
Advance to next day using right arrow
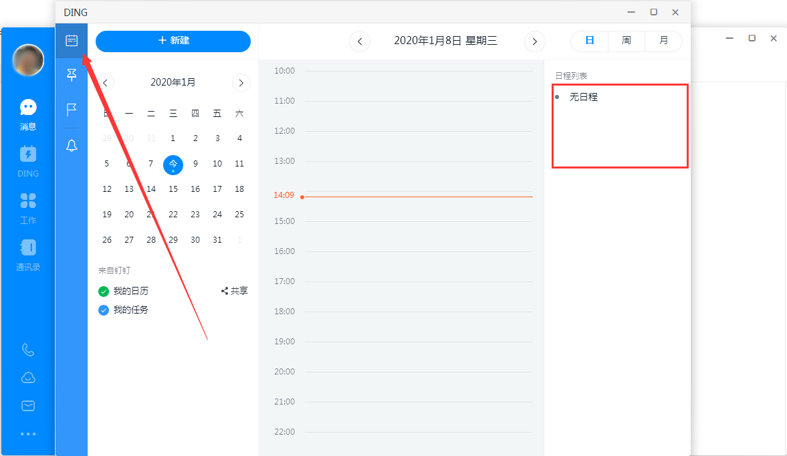pyautogui.click(x=534, y=41)
